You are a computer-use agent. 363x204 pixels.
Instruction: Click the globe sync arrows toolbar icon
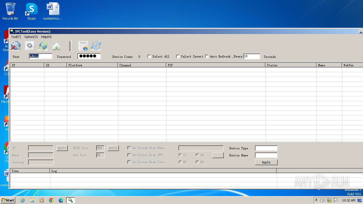coord(43,46)
